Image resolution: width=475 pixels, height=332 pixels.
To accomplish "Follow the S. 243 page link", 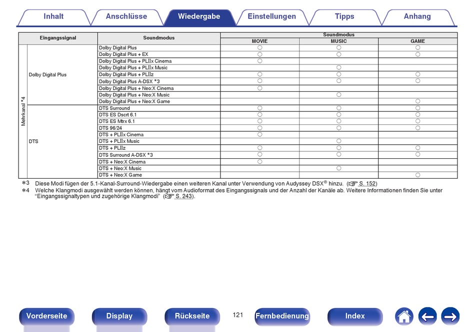I will click(x=183, y=196).
